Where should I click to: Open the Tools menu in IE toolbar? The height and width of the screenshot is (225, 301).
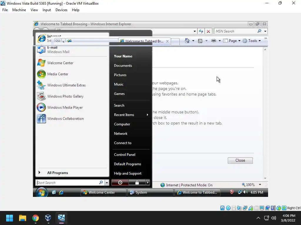[252, 41]
